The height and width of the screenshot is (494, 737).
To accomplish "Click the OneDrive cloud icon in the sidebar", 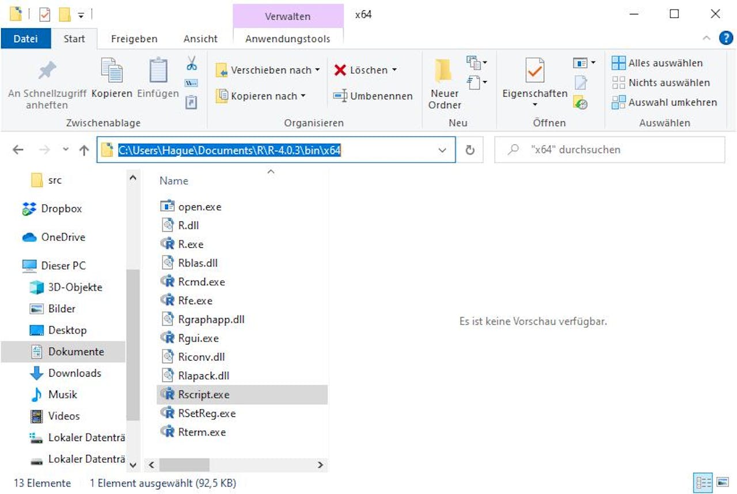I will coord(29,237).
